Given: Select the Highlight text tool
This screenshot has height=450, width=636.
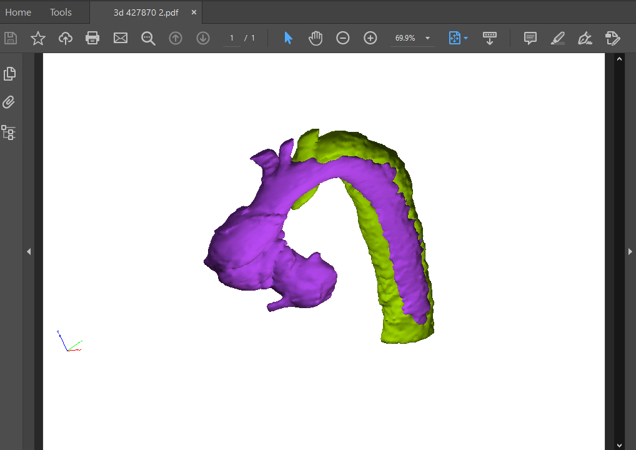Looking at the screenshot, I should click(557, 38).
